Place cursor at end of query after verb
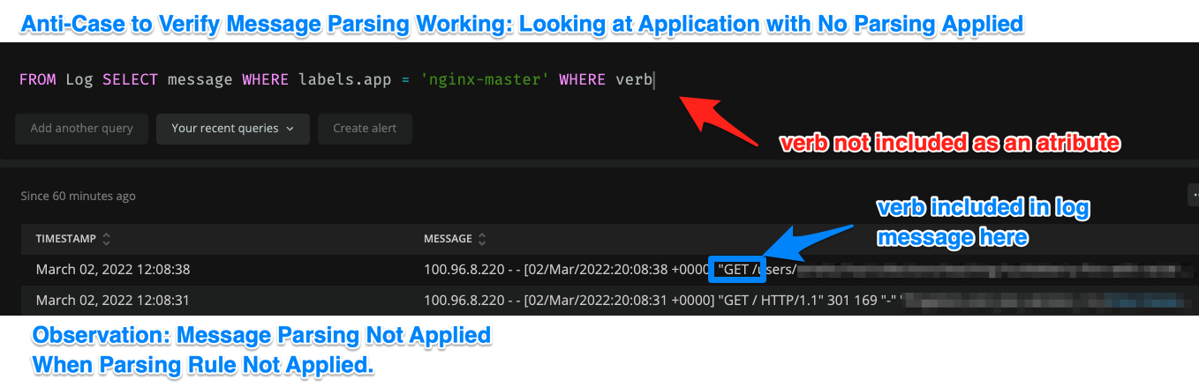 tap(652, 80)
